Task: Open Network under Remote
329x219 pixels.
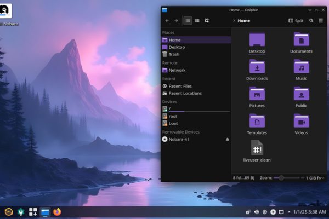Action: (x=196, y=70)
